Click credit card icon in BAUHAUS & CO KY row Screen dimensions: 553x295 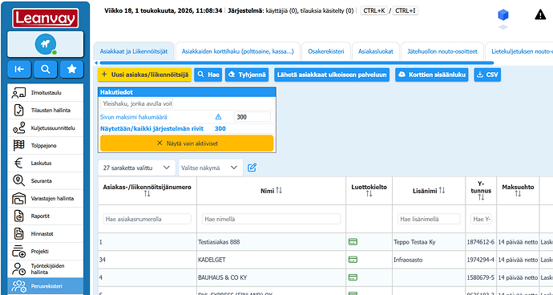coord(353,277)
